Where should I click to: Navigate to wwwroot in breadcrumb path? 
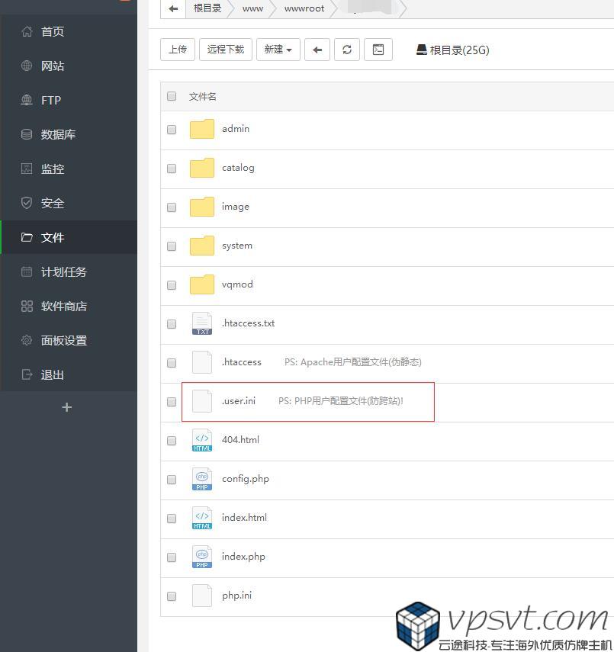click(304, 8)
